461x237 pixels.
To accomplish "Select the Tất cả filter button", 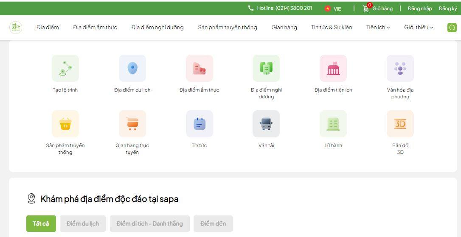I will click(x=41, y=224).
